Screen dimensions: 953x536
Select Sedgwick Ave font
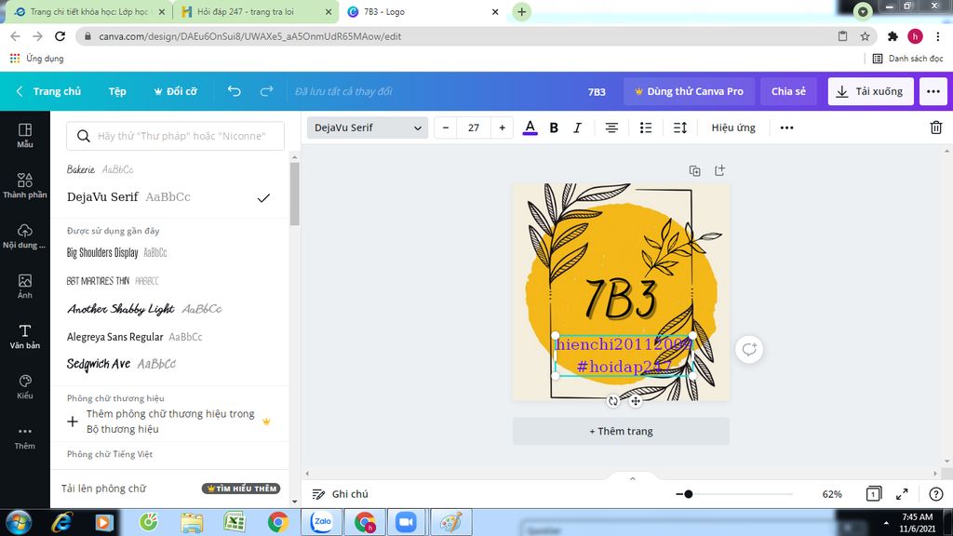click(121, 364)
